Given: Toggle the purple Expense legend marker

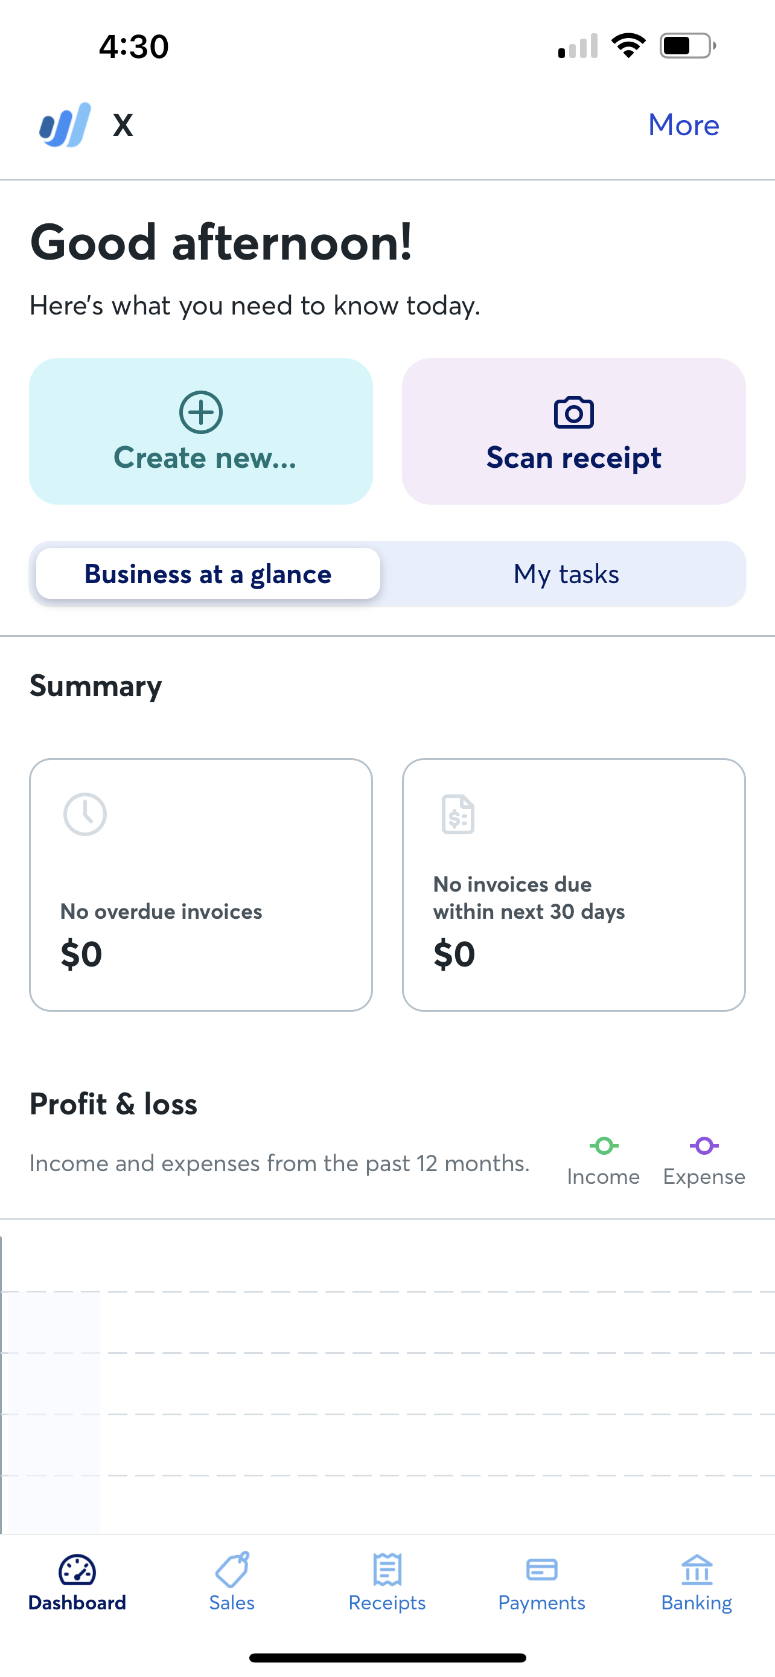Looking at the screenshot, I should (704, 1146).
